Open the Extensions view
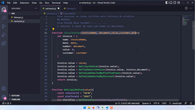The image size is (195, 110). pos(4,43)
